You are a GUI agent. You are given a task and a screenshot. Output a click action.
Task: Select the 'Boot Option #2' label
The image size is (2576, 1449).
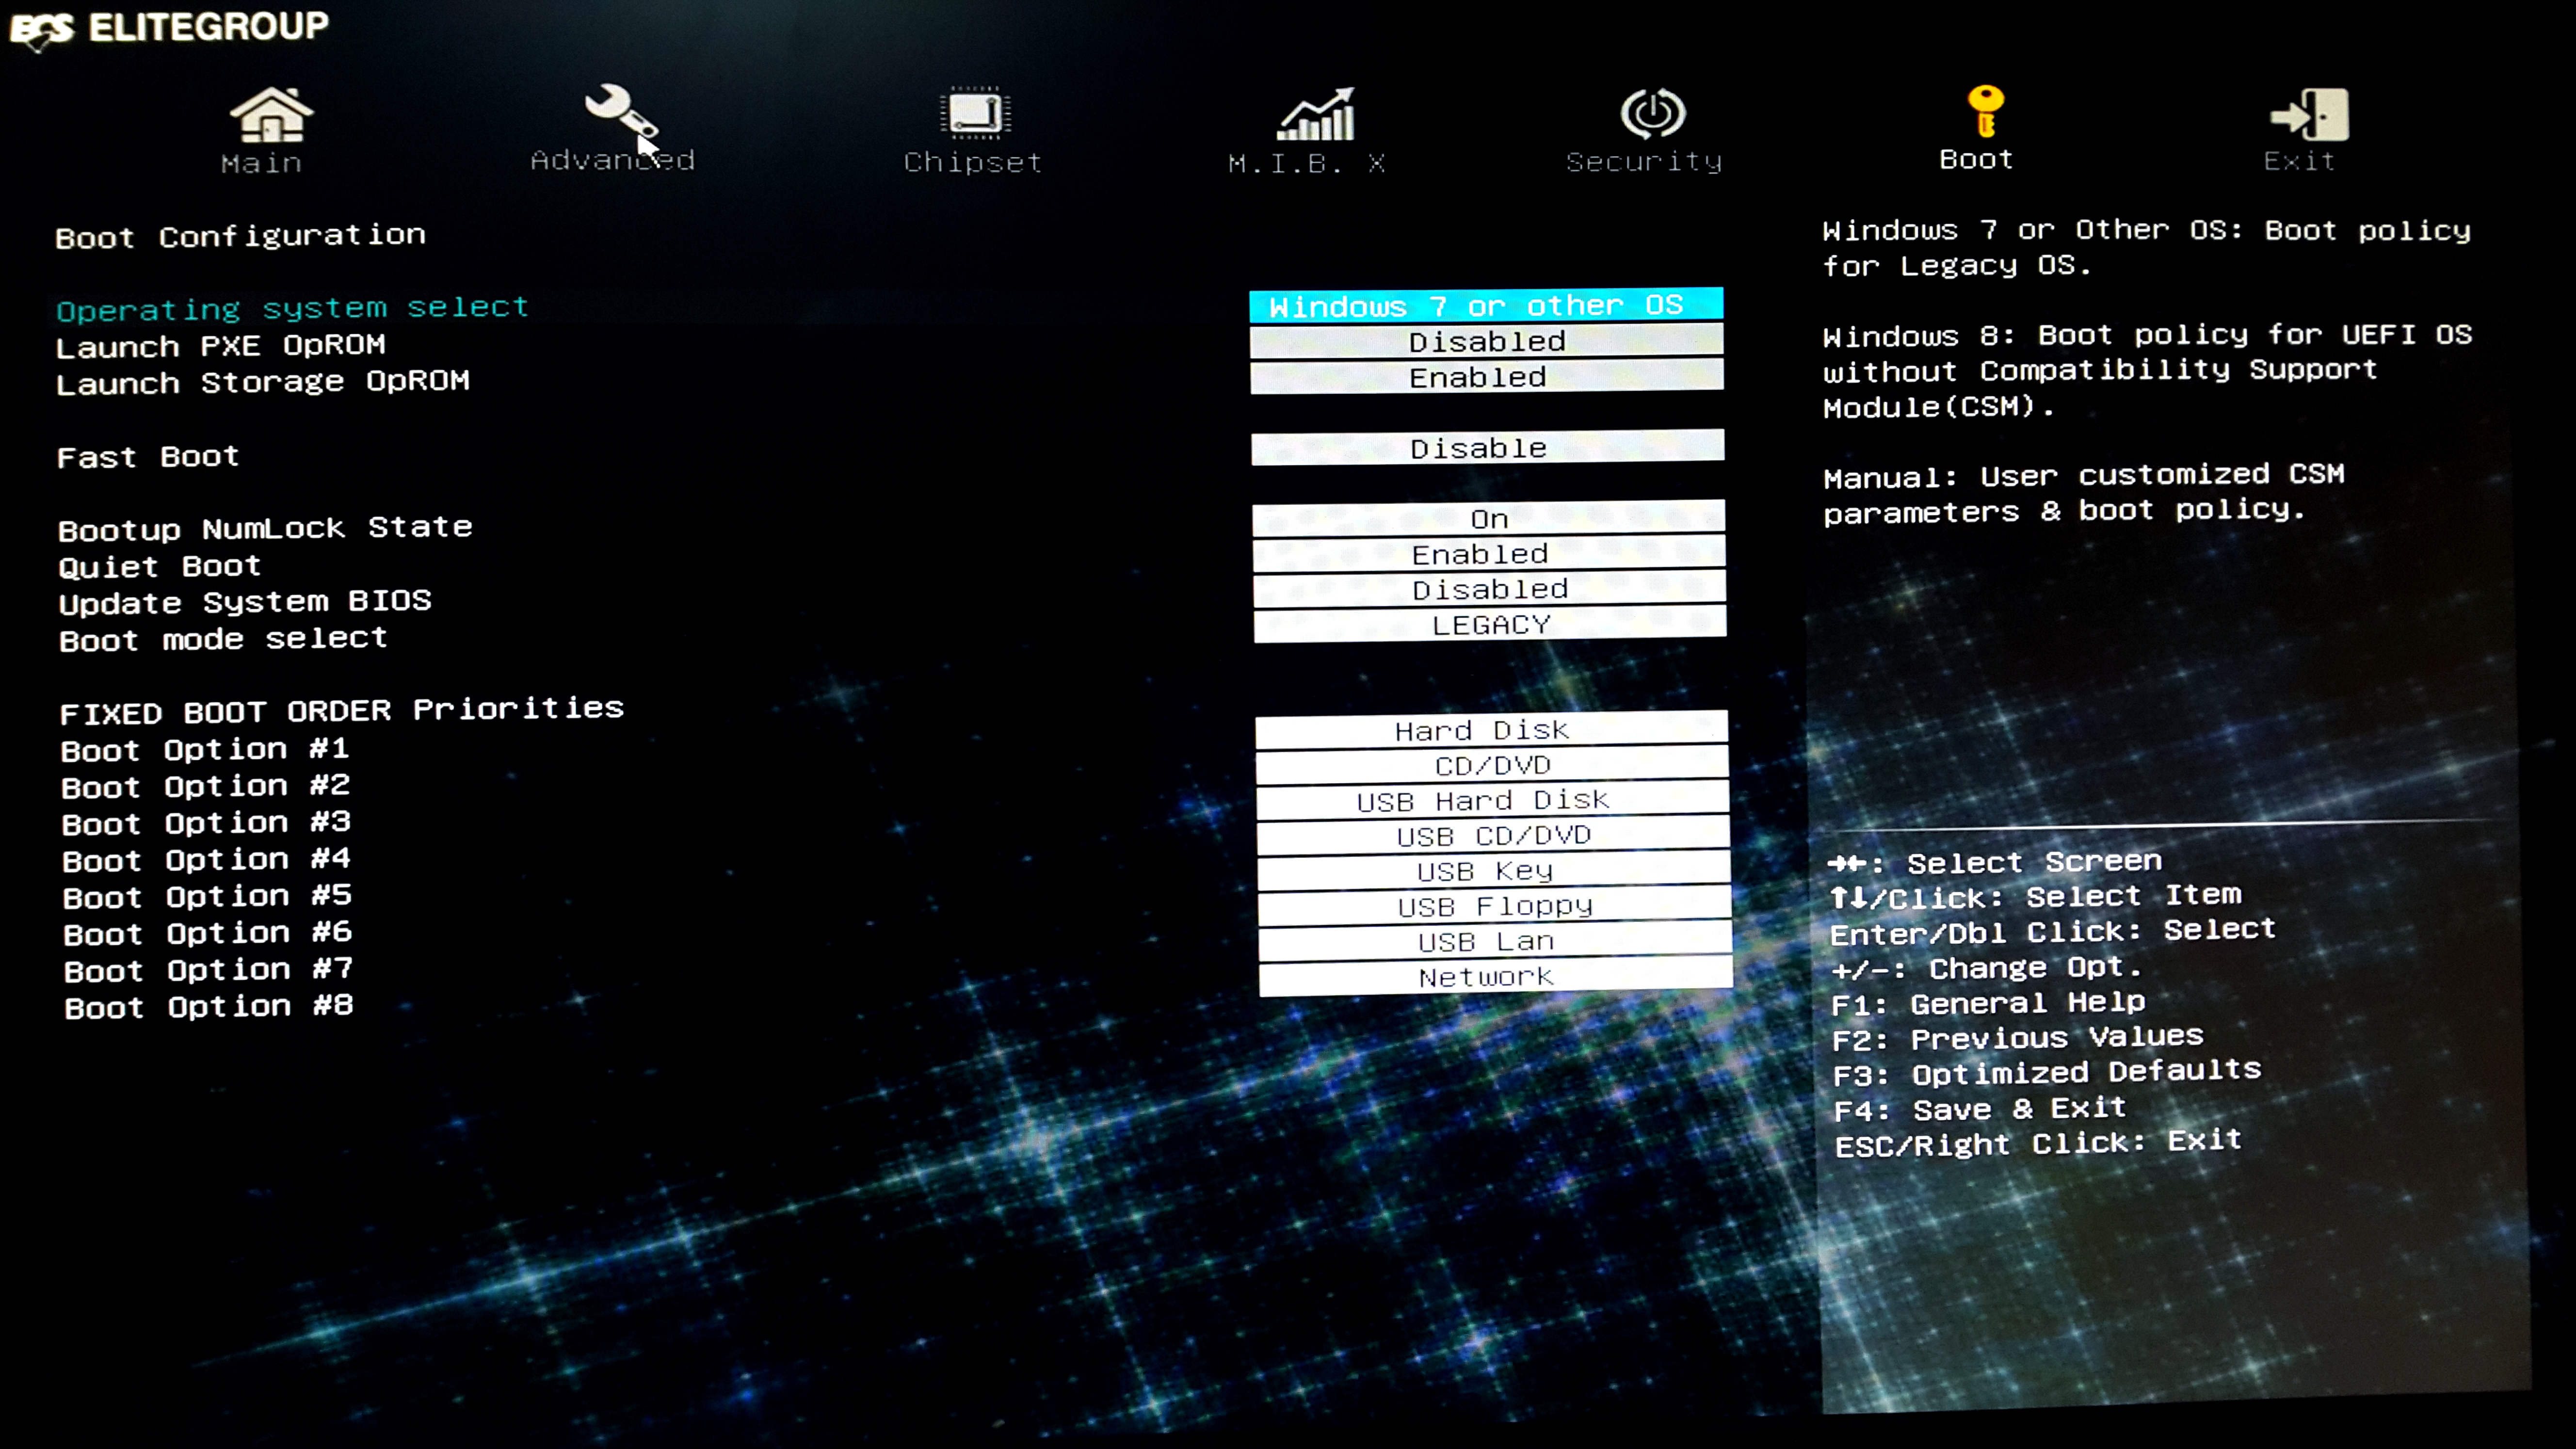[x=206, y=786]
